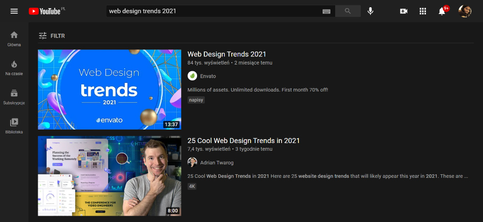Open the Envato Web Design trends thumbnail
483x222 pixels.
[x=109, y=90]
